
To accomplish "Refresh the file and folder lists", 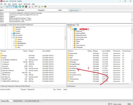I will [20, 7].
